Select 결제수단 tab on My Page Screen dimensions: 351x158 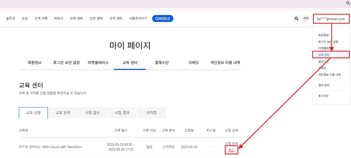[162, 63]
